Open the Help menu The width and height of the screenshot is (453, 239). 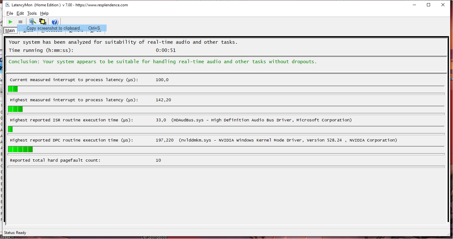tap(44, 13)
